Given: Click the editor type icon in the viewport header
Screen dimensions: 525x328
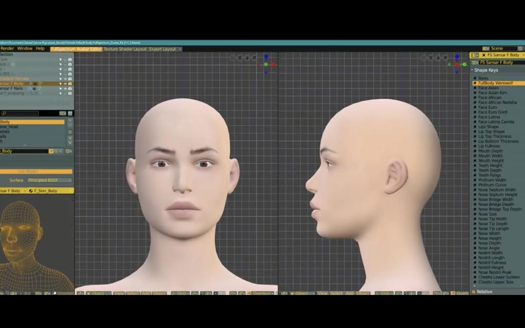Looking at the screenshot, I should 80,293.
